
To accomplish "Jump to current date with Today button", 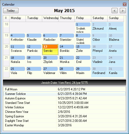I will tap(11, 11).
